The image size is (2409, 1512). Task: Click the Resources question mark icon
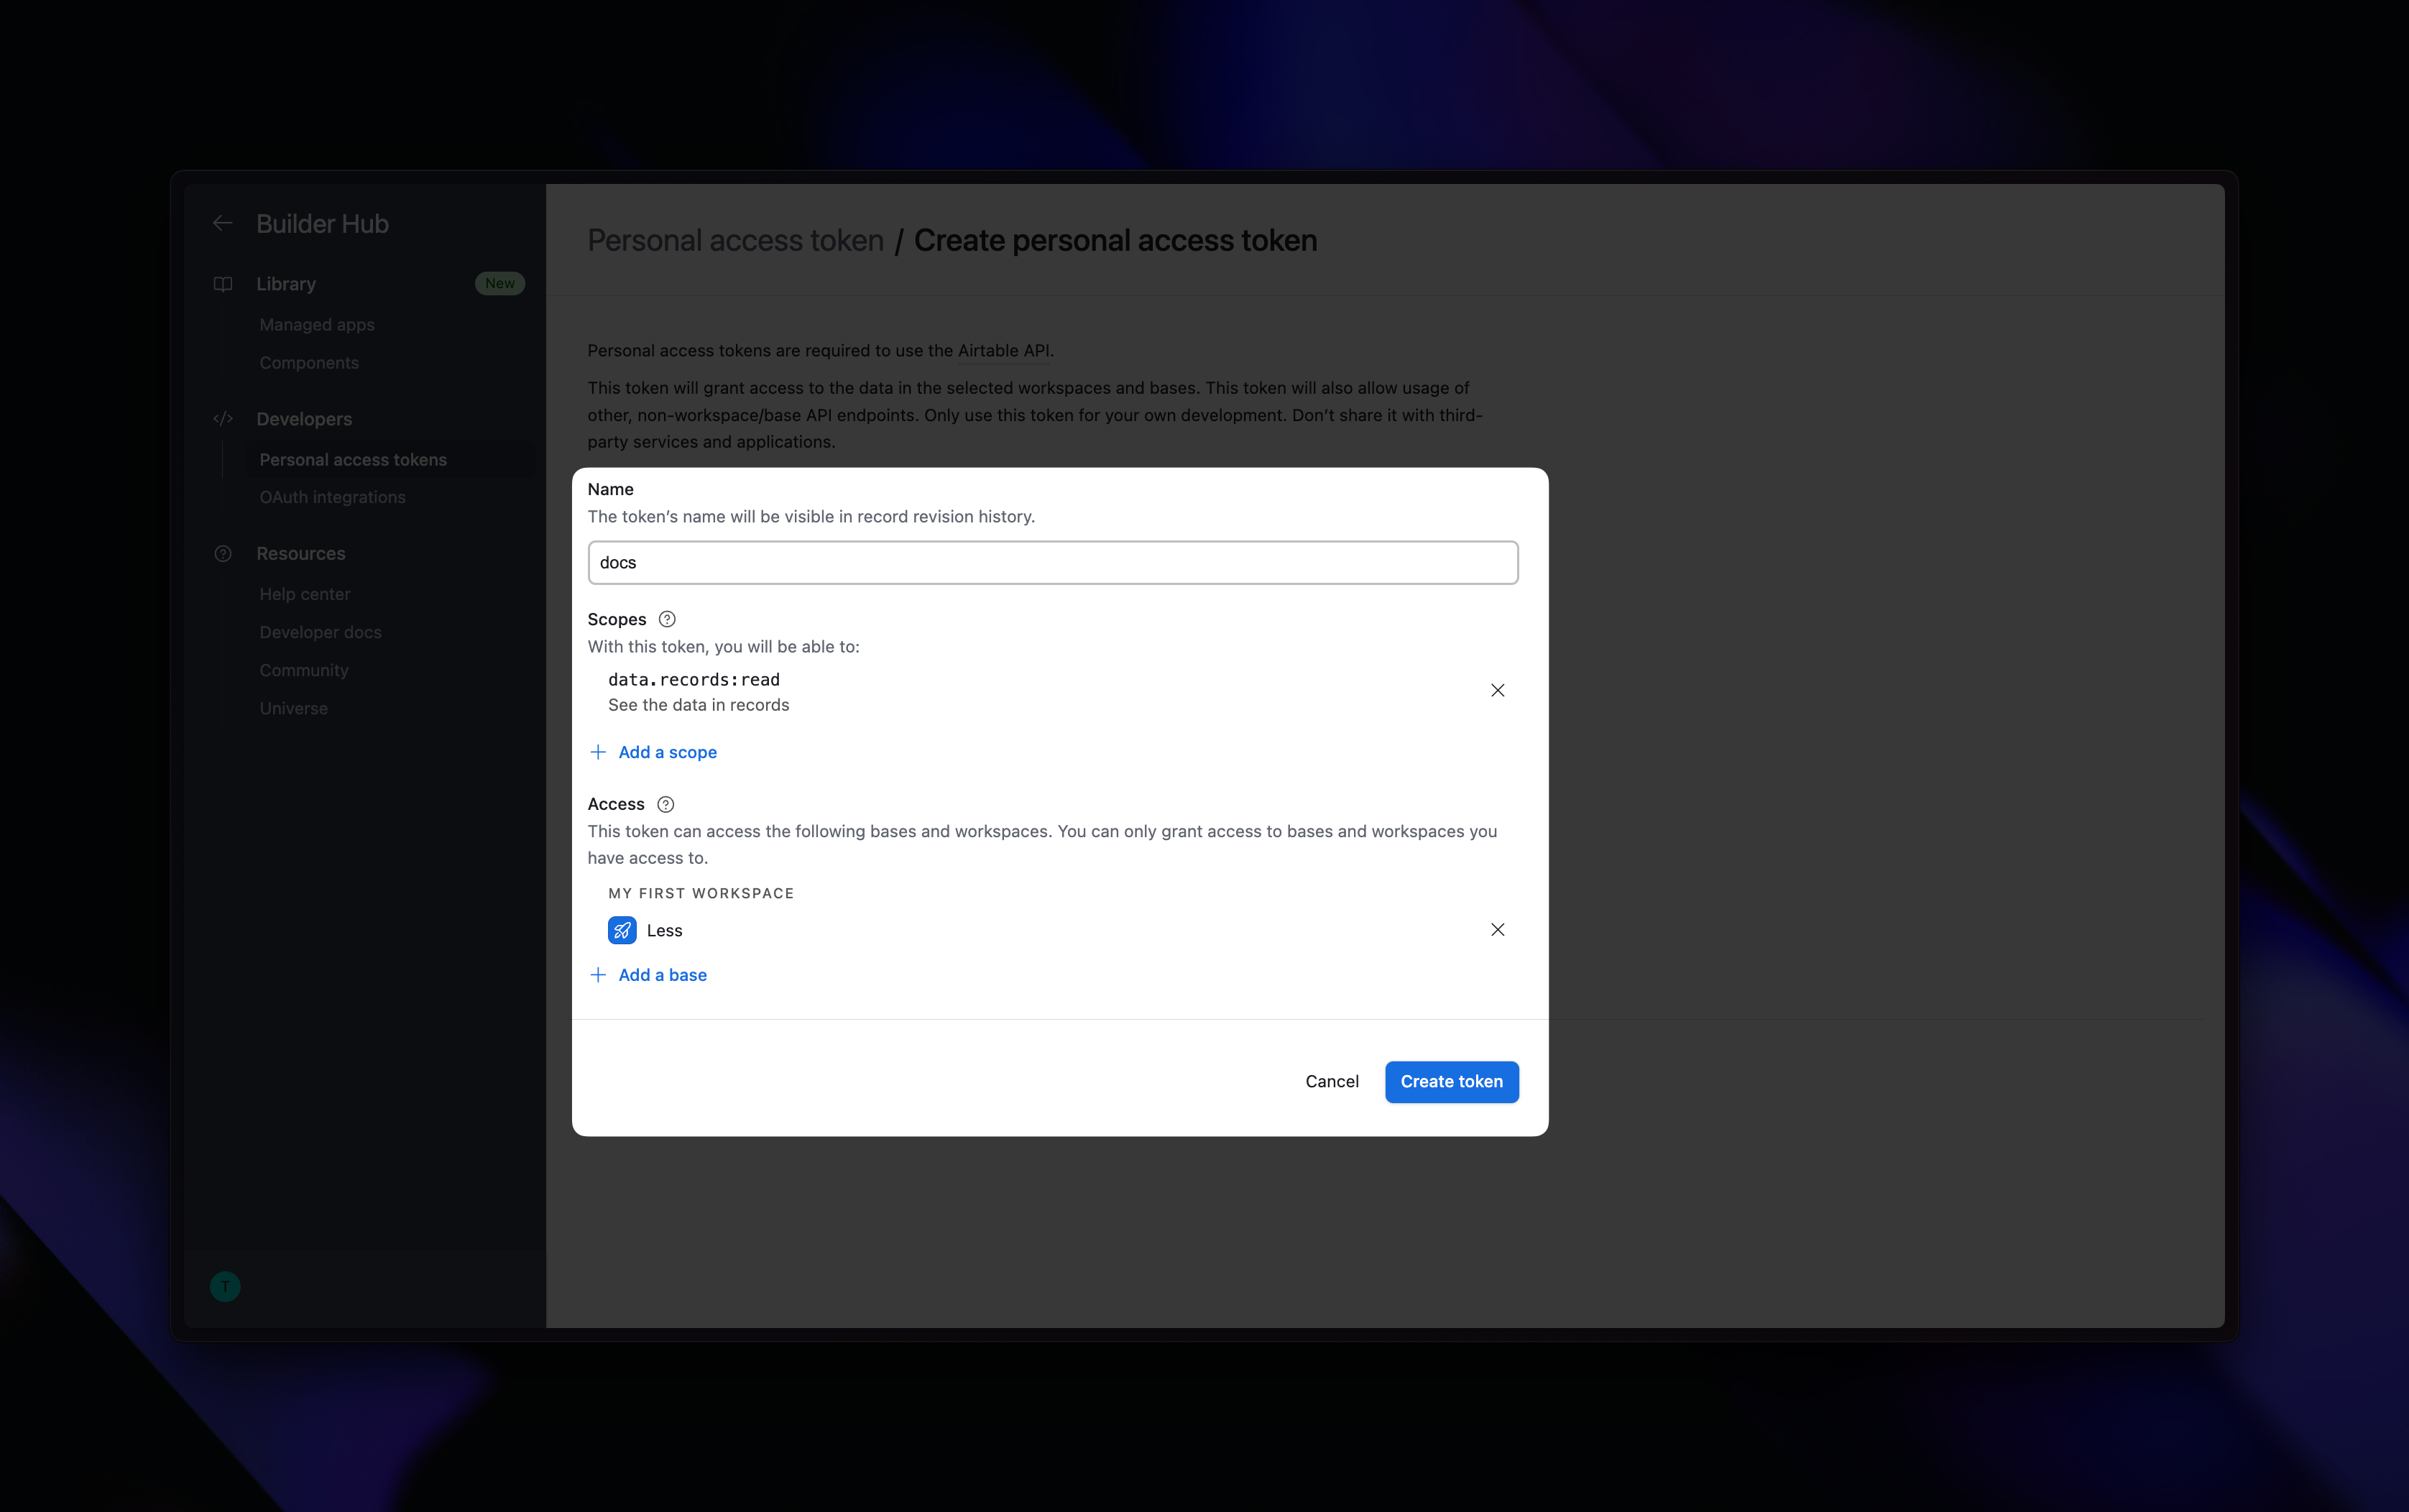[x=223, y=554]
